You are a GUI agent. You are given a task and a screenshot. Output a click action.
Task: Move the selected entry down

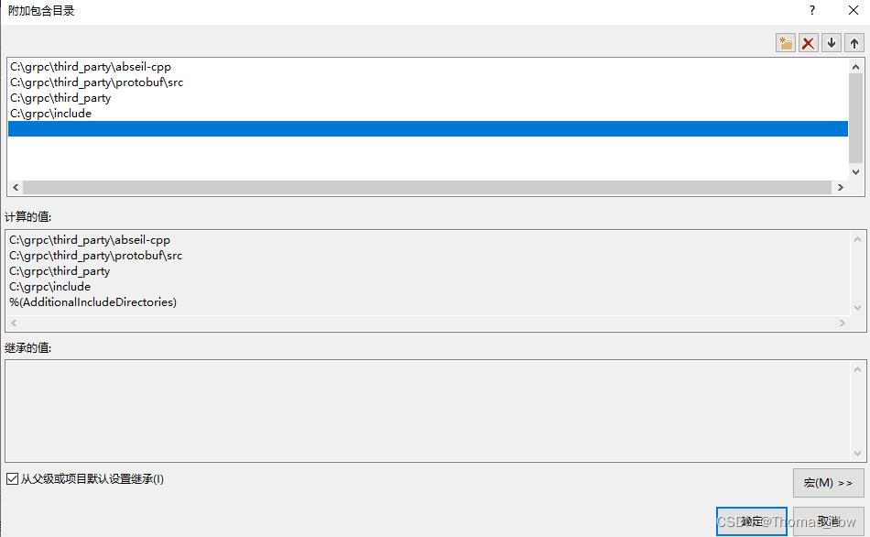(x=831, y=42)
